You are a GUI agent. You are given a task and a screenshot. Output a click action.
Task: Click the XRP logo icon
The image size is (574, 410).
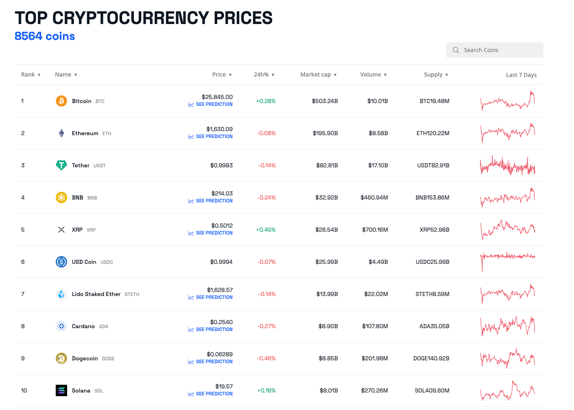click(x=61, y=230)
